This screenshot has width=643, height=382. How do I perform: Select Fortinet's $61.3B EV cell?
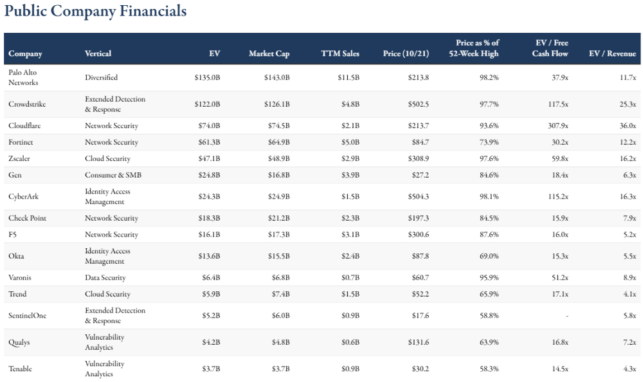pos(207,142)
